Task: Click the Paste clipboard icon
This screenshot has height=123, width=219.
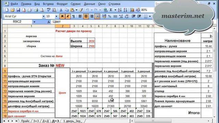Action: point(72,10)
